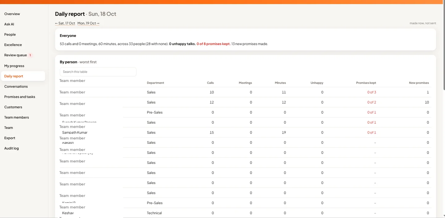
Task: Click '0 of 8 promises kept' summary text
Action: click(x=214, y=44)
